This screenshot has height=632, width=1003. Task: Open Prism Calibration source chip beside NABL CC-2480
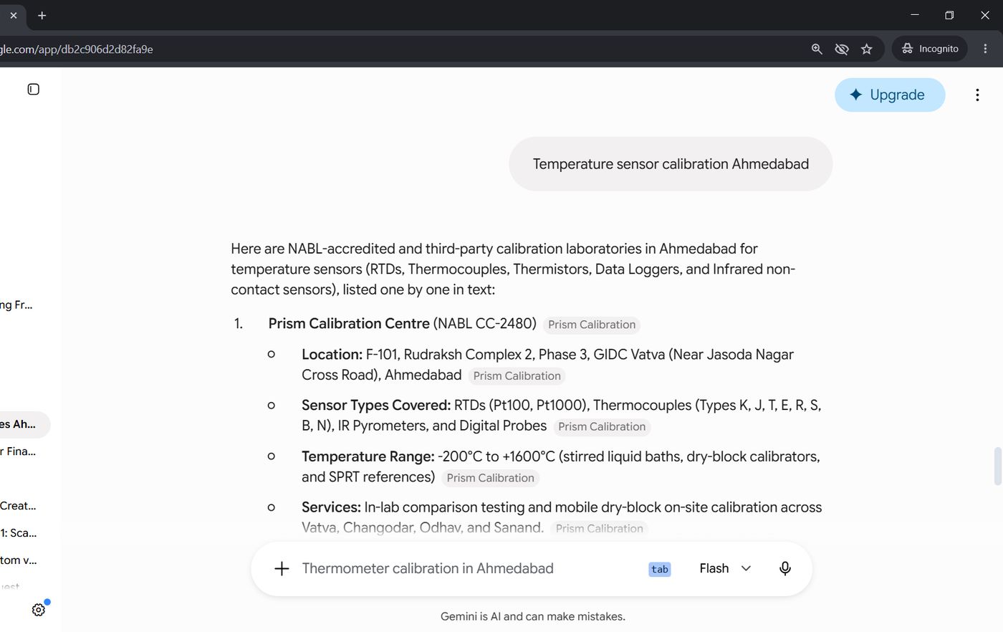click(592, 325)
